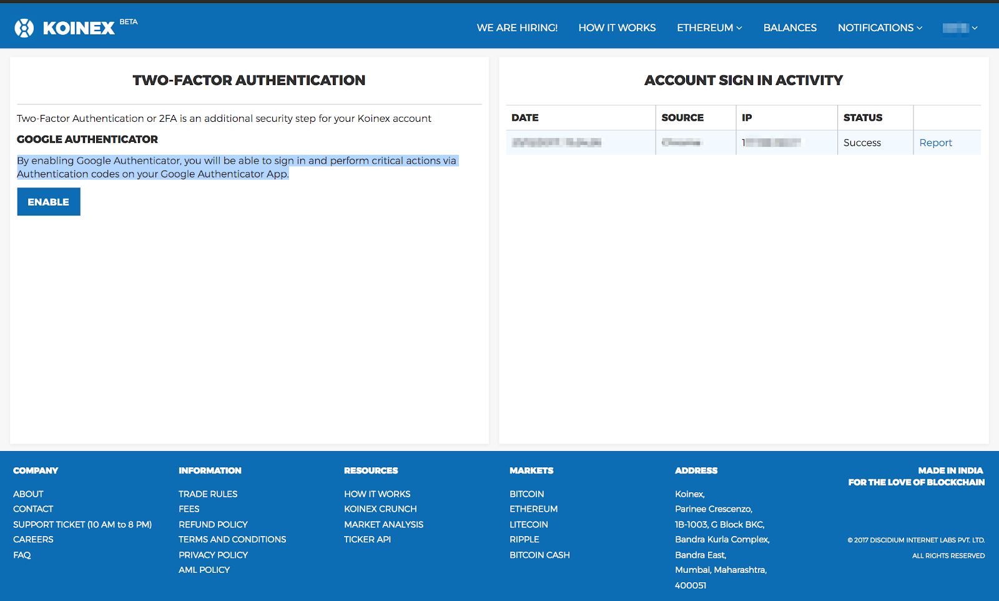Viewport: 999px width, 601px height.
Task: Open MARKET ANALYSIS footer link
Action: (383, 525)
